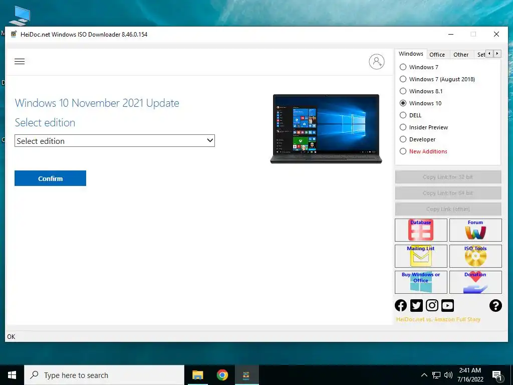Visit the Instagram page icon
Screen dimensions: 513x385
(x=432, y=305)
